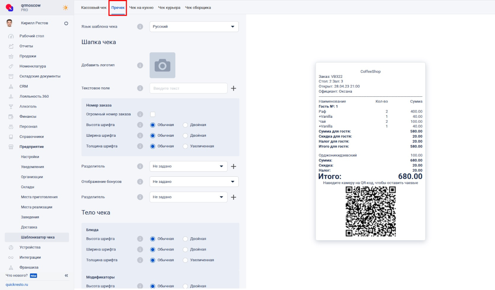
Task: Open the Отображение бонусов dropdown
Action: (194, 181)
